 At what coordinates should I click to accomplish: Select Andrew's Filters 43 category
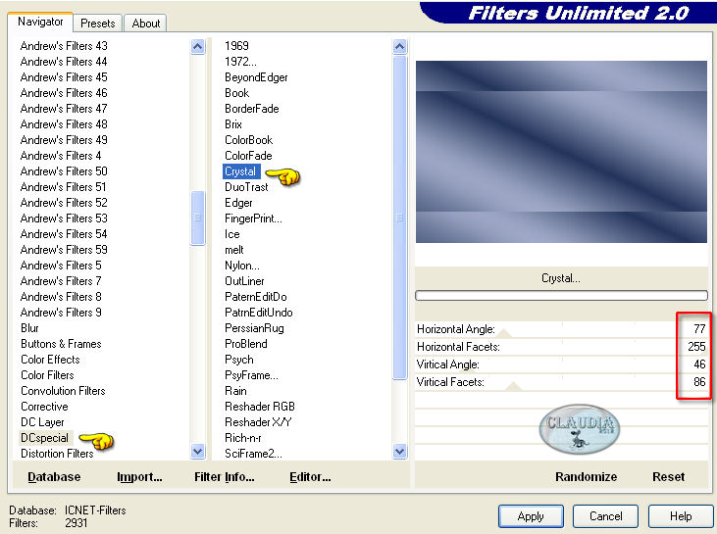[64, 46]
